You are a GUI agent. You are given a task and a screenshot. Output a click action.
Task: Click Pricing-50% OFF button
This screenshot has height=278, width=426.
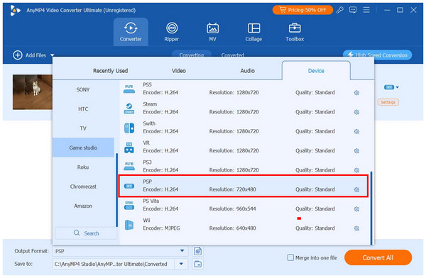tap(302, 10)
